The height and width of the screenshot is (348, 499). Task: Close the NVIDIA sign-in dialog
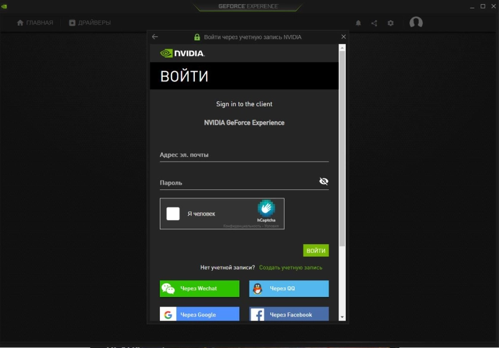(343, 37)
